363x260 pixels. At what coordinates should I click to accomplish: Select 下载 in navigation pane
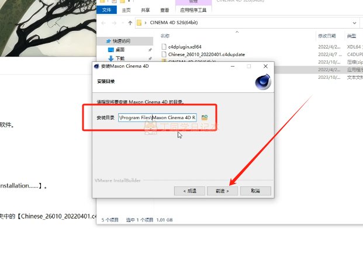[120, 58]
